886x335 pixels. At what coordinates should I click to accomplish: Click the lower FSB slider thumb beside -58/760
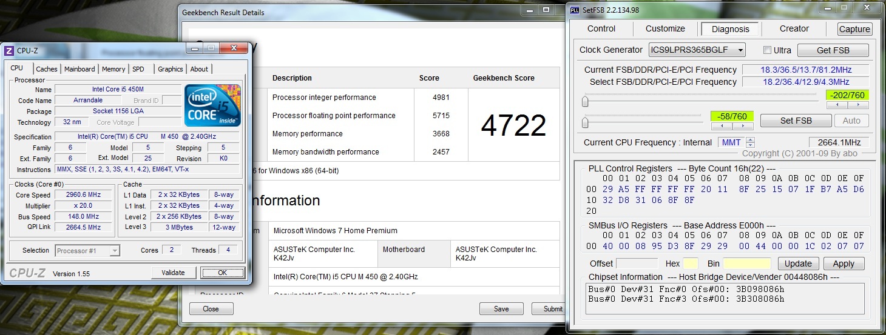[585, 123]
